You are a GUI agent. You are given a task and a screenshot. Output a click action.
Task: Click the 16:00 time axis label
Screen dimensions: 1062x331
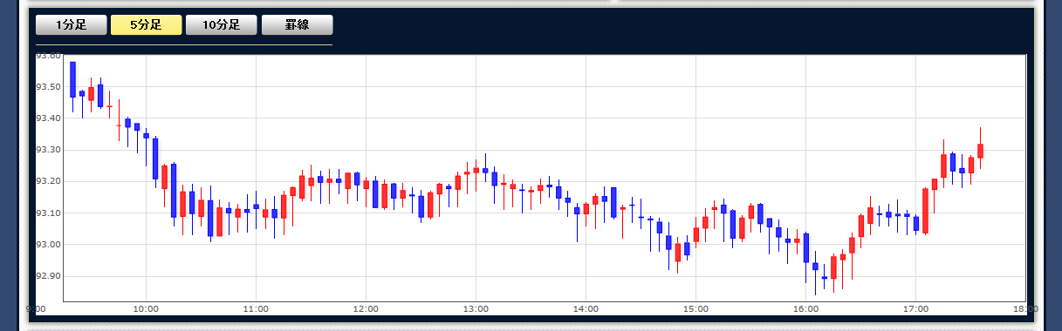pos(805,308)
